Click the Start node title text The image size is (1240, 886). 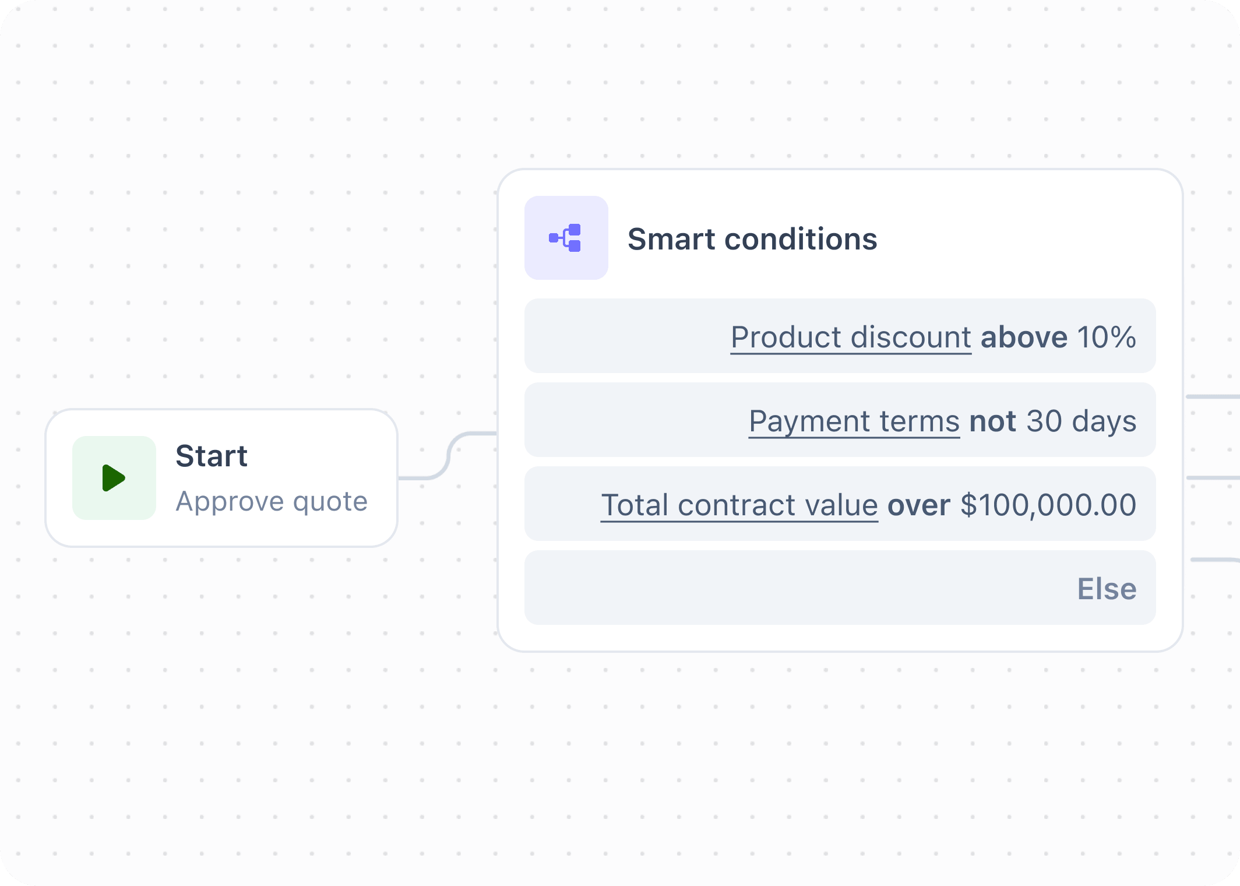pos(212,455)
